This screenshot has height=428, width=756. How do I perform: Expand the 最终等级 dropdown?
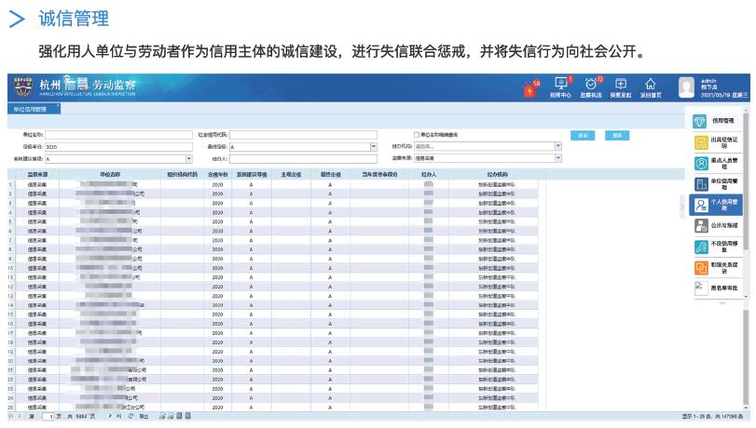coord(373,147)
